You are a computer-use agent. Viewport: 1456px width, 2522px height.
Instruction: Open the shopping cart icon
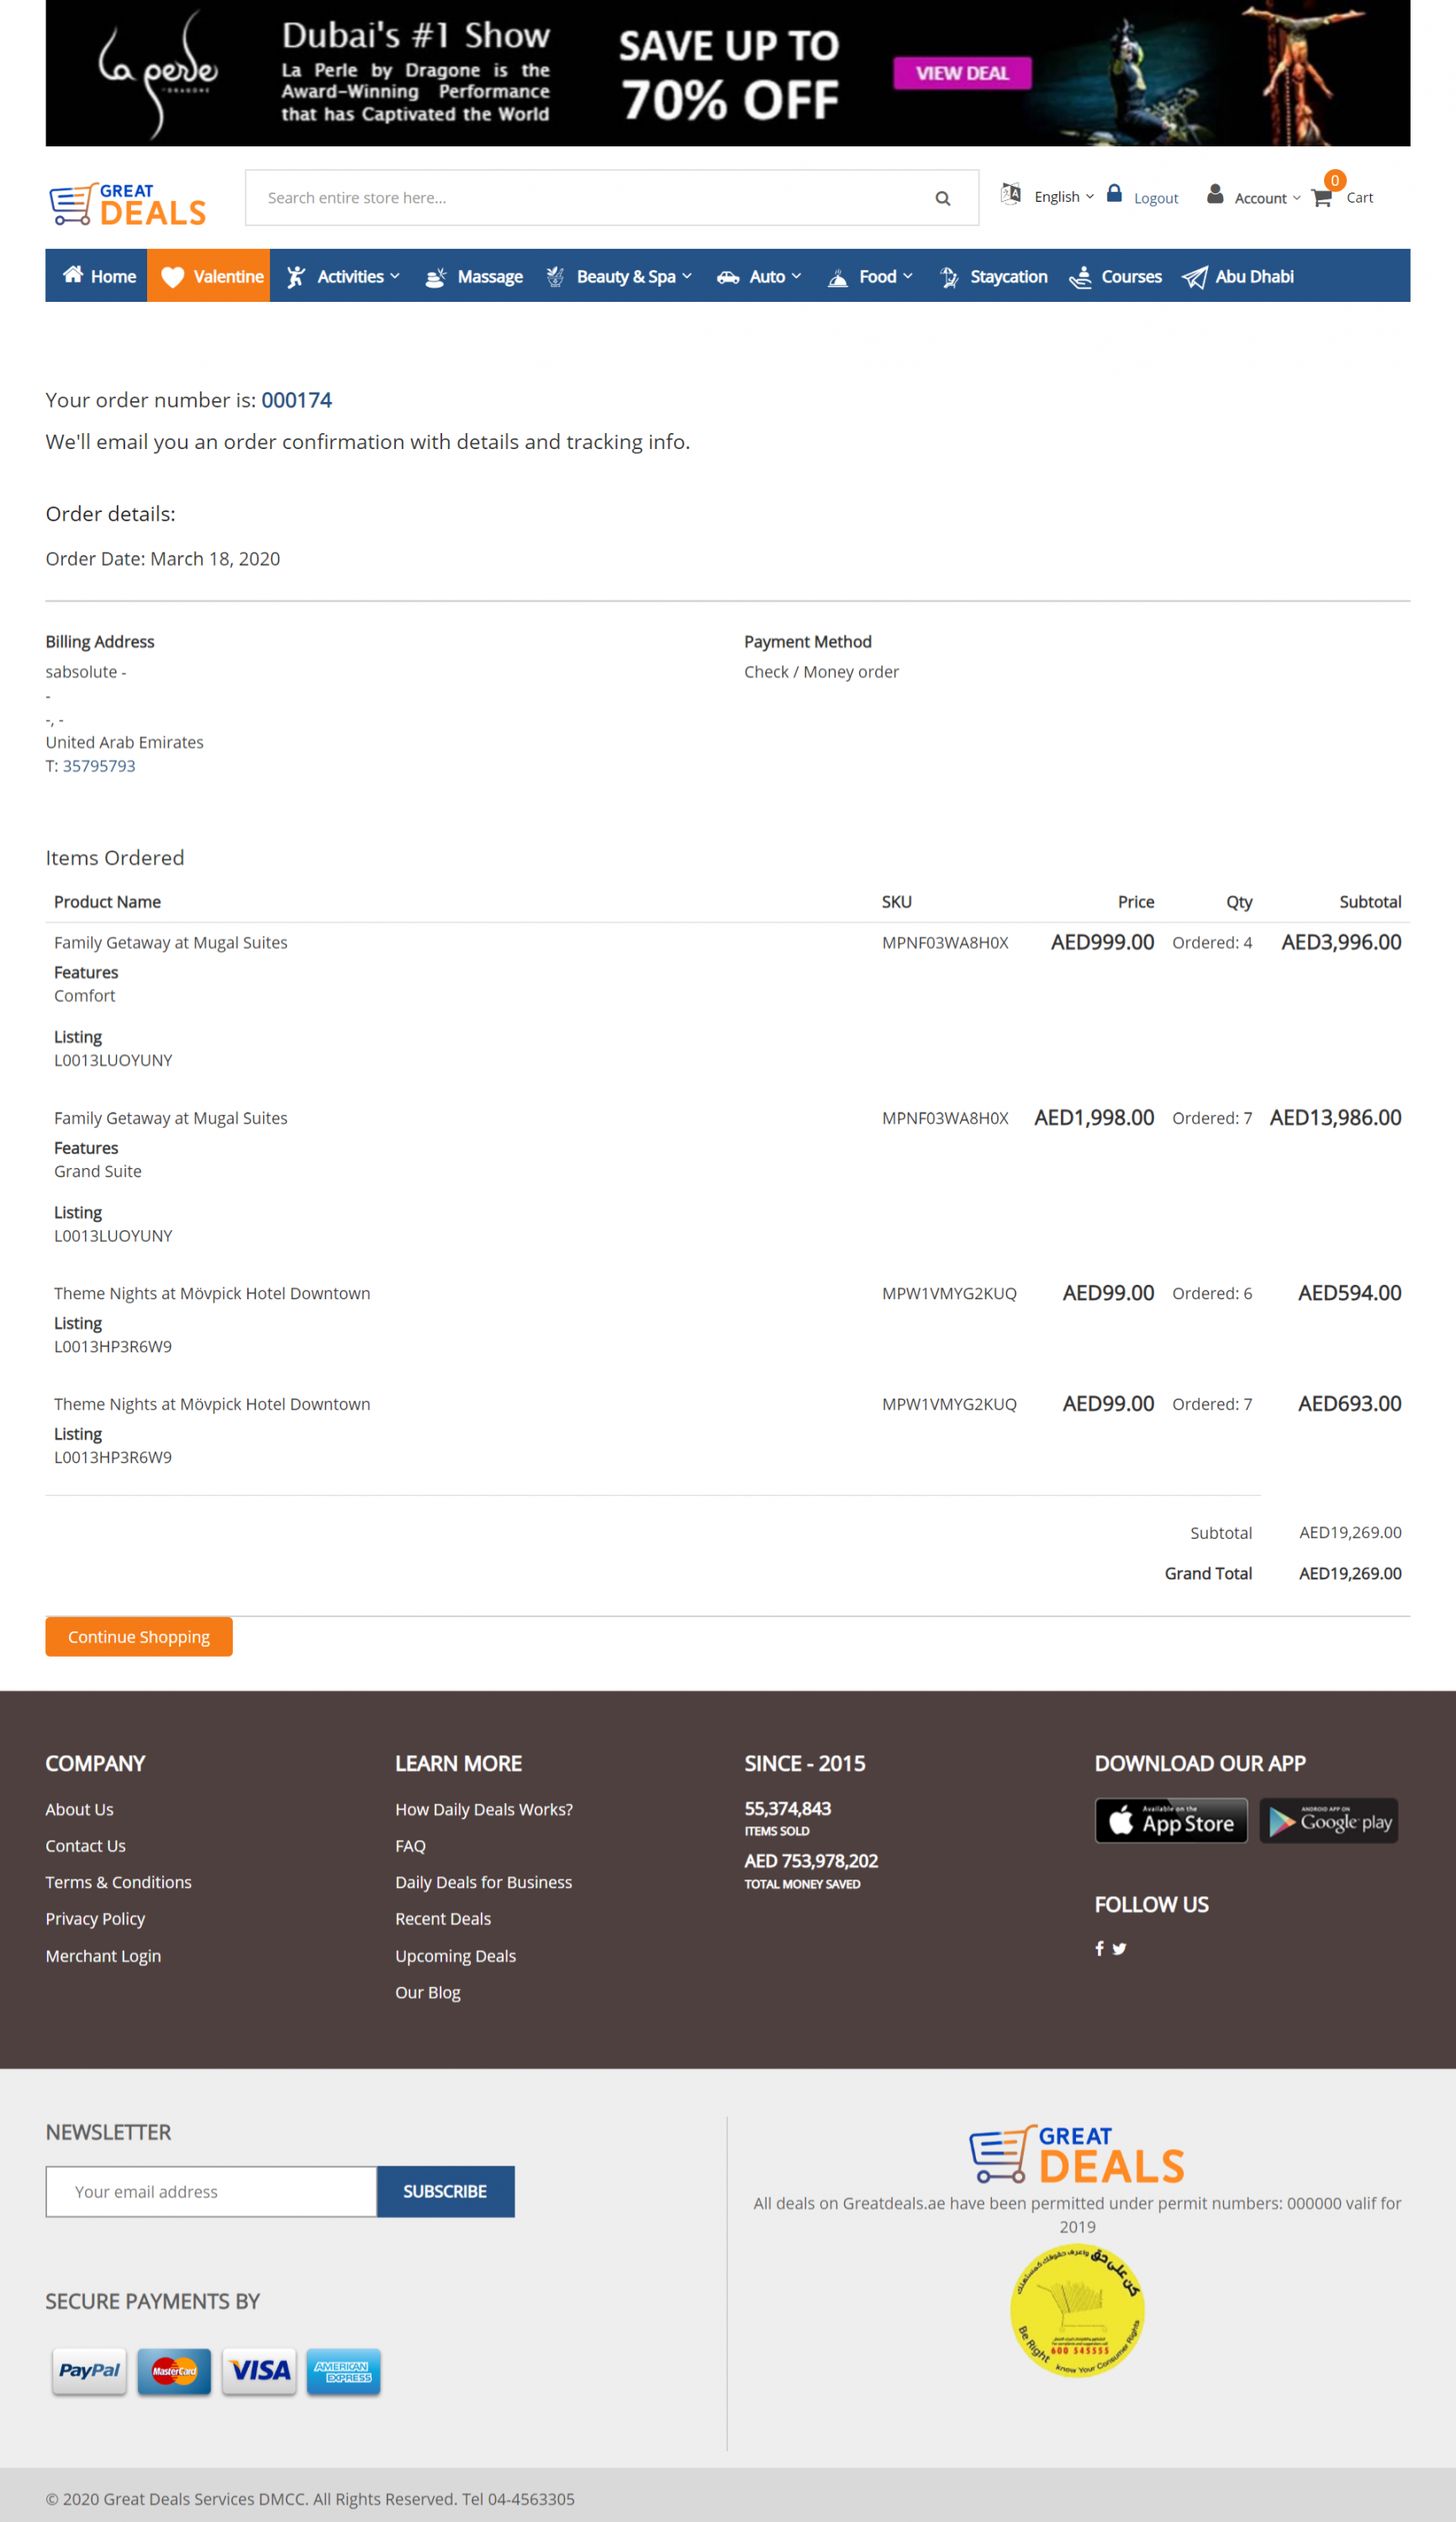coord(1322,197)
